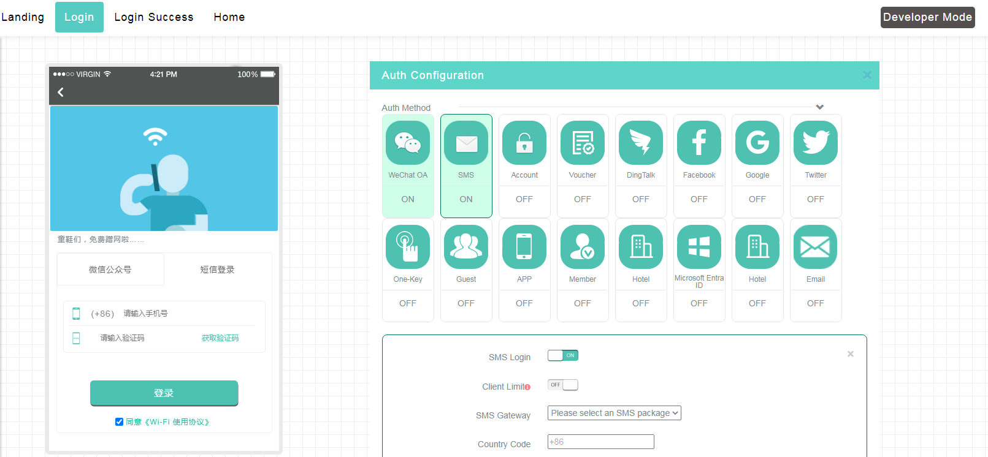988x457 pixels.
Task: Open the SMS Gateway package dropdown
Action: click(x=615, y=413)
